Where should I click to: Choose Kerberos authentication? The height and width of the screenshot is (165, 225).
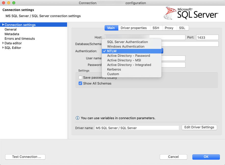click(x=114, y=69)
